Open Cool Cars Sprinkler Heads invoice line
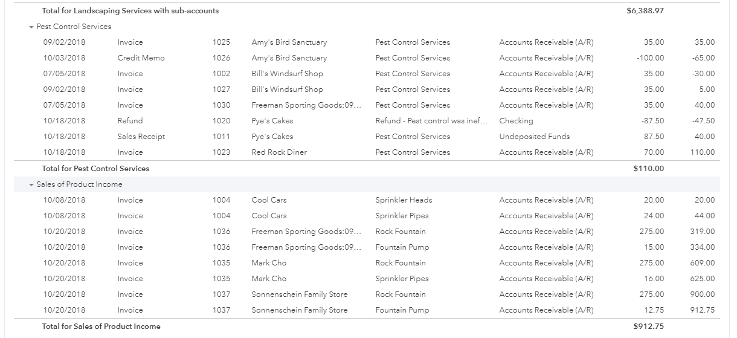Image resolution: width=737 pixels, height=338 pixels. coord(367,200)
